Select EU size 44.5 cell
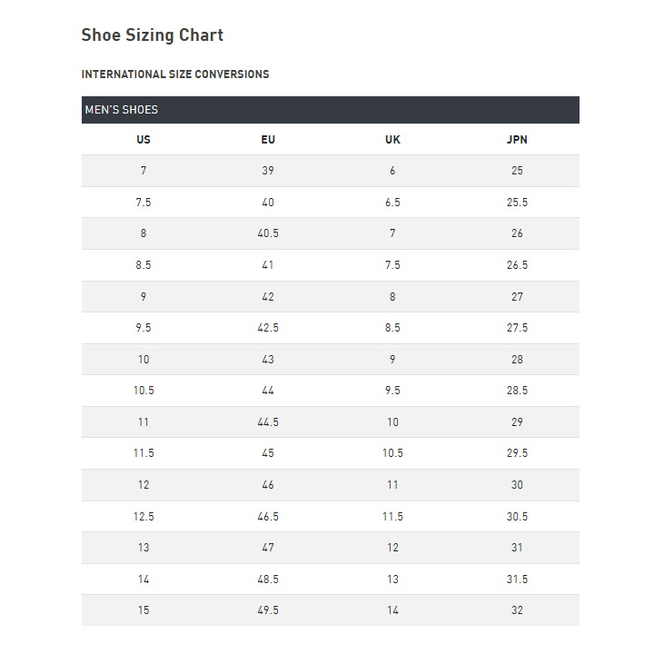The image size is (654, 654). (x=268, y=421)
